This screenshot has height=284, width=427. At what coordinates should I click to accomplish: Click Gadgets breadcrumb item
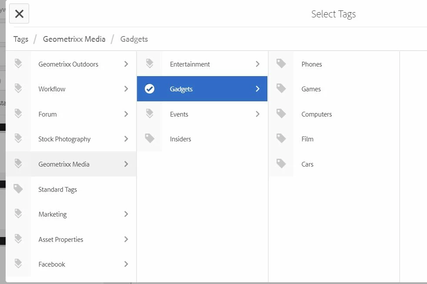[x=134, y=39]
